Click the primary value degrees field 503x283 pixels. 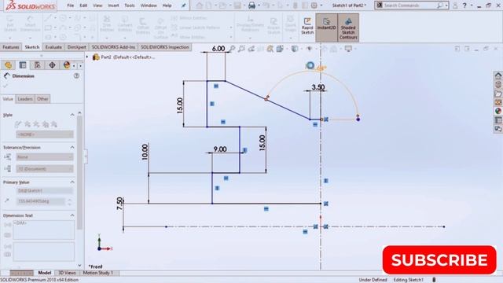pyautogui.click(x=41, y=201)
